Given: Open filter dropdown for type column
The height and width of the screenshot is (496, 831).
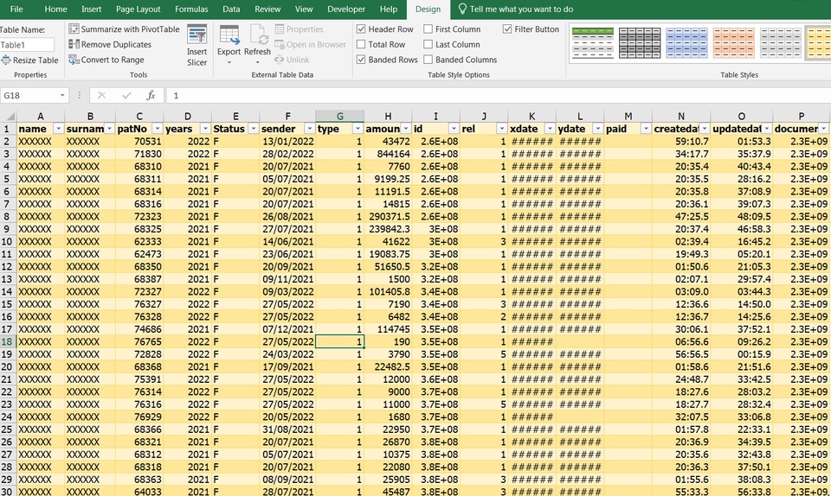Looking at the screenshot, I should [358, 129].
